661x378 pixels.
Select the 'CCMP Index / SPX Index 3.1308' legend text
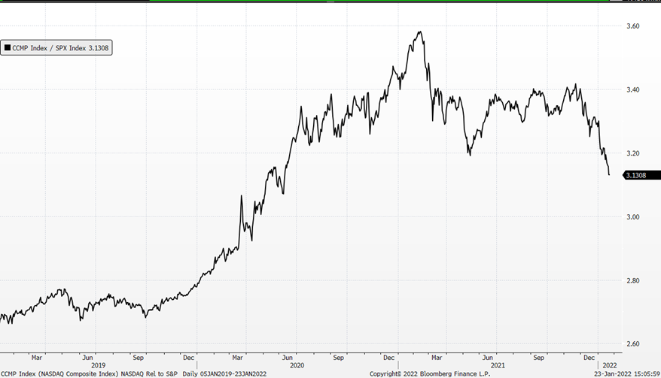[60, 48]
